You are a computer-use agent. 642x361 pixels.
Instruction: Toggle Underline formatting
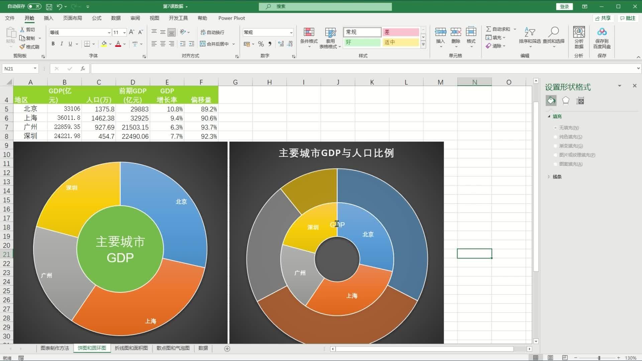click(x=70, y=44)
